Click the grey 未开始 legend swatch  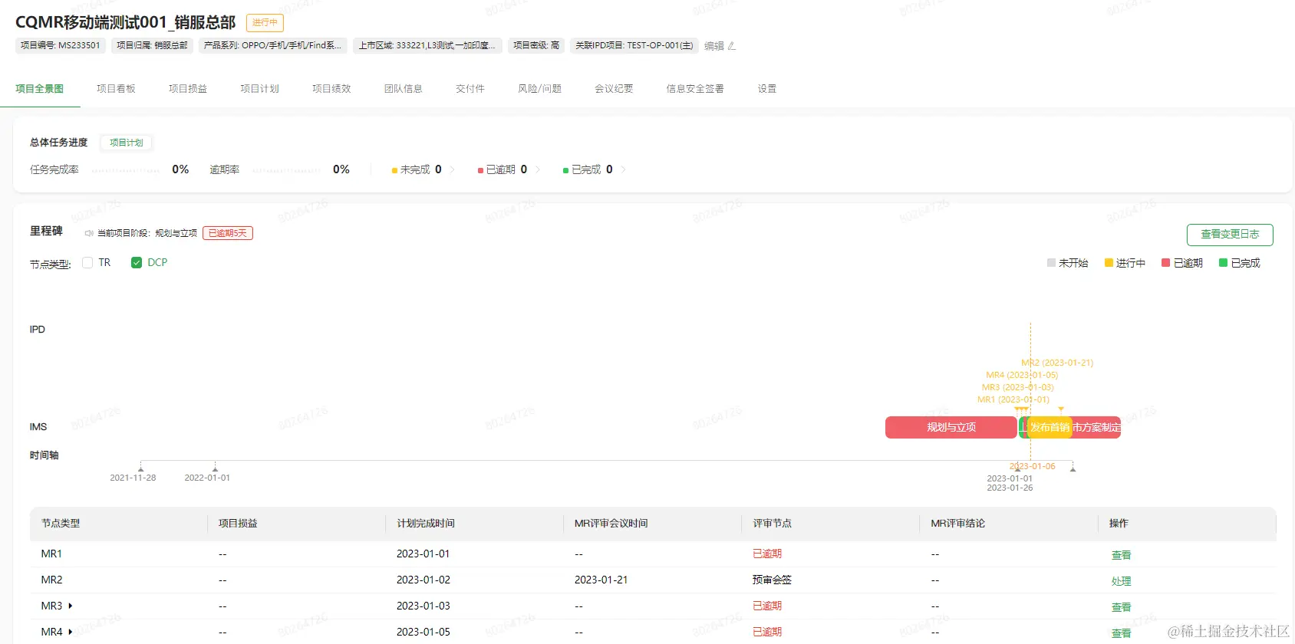[x=1051, y=263]
